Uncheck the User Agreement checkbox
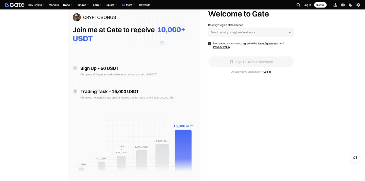365x181 pixels. [210, 43]
